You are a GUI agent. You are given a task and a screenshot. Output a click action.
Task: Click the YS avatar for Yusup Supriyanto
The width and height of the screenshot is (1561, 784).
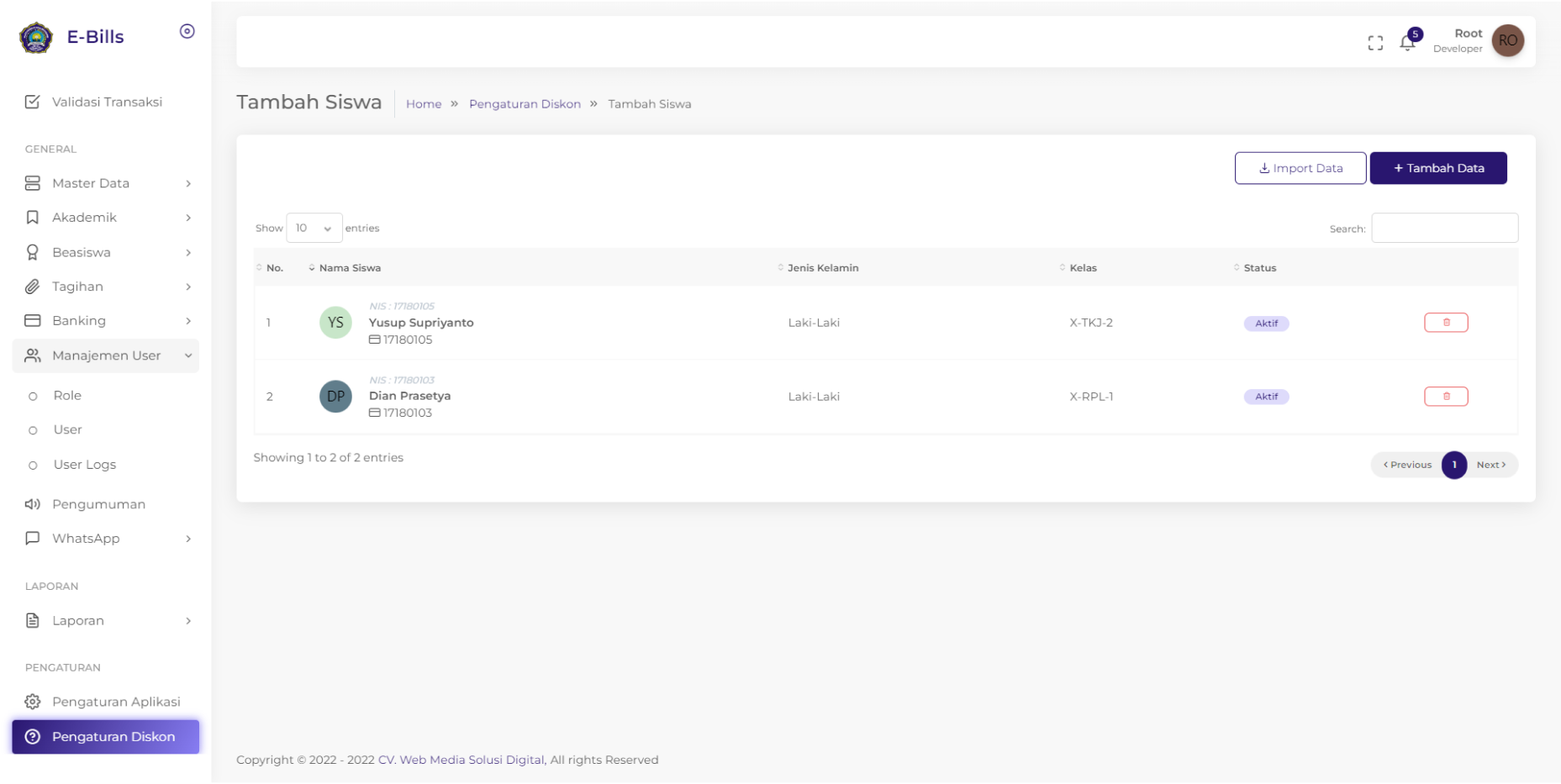pos(335,323)
